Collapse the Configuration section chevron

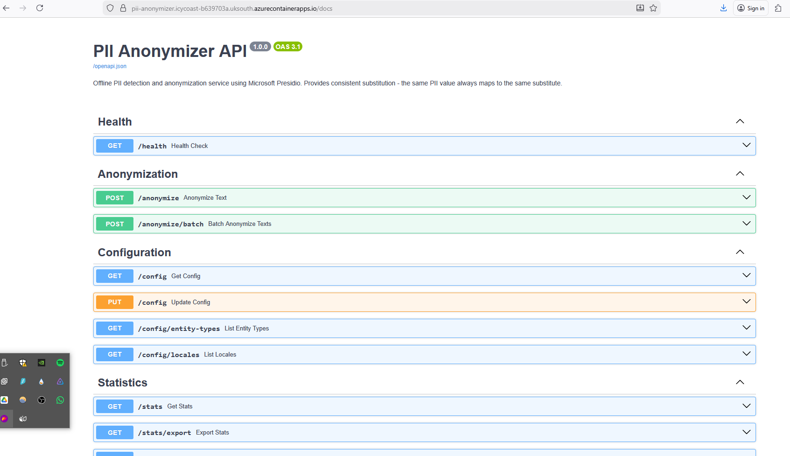tap(740, 252)
